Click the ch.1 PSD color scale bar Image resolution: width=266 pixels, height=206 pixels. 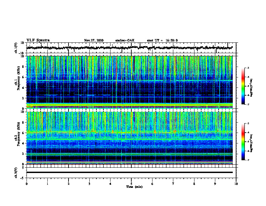pos(243,86)
